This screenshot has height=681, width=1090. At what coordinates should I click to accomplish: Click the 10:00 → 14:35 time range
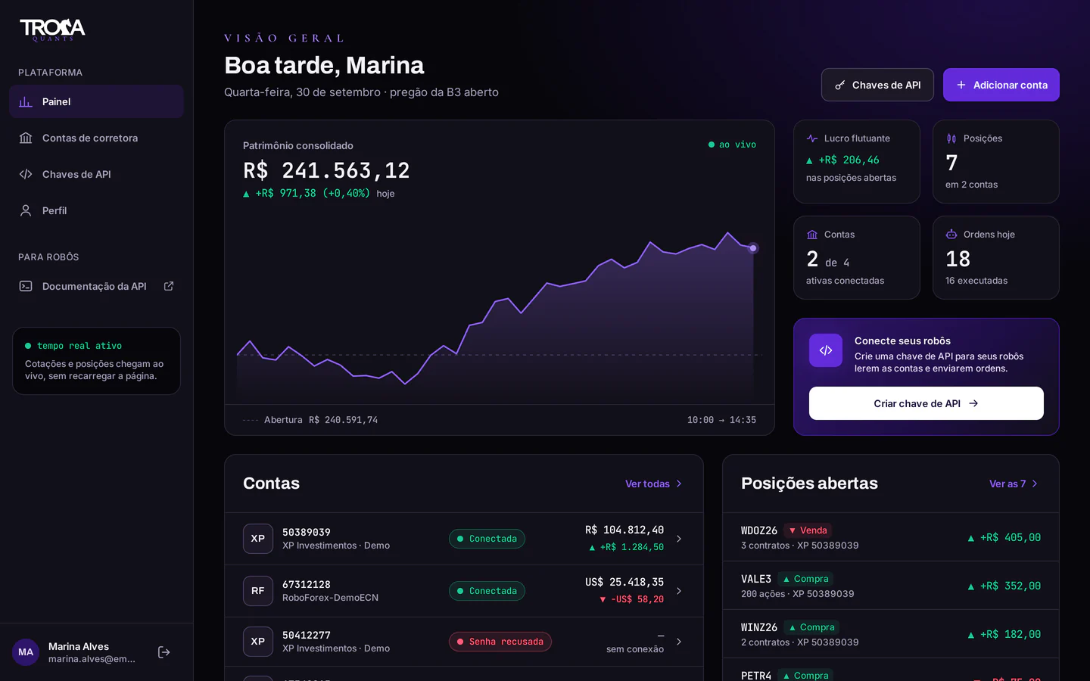pyautogui.click(x=721, y=420)
